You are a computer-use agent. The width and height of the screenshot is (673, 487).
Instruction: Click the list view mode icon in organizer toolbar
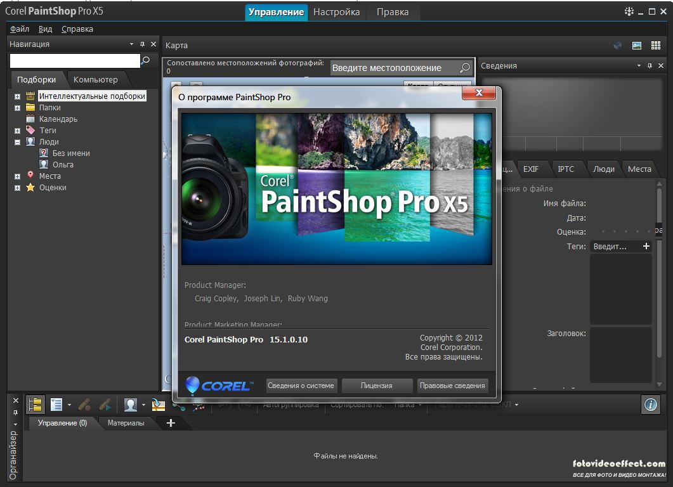click(56, 404)
